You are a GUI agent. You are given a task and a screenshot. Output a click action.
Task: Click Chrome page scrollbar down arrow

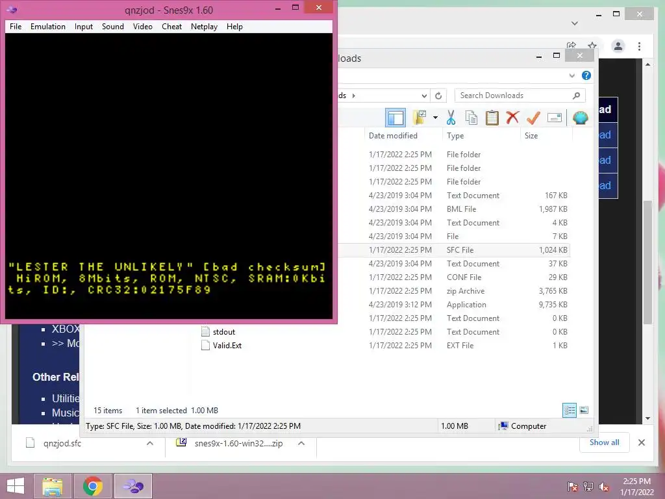pyautogui.click(x=647, y=418)
